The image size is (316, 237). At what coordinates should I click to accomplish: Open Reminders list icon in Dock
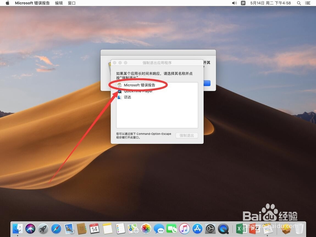pyautogui.click(x=120, y=229)
